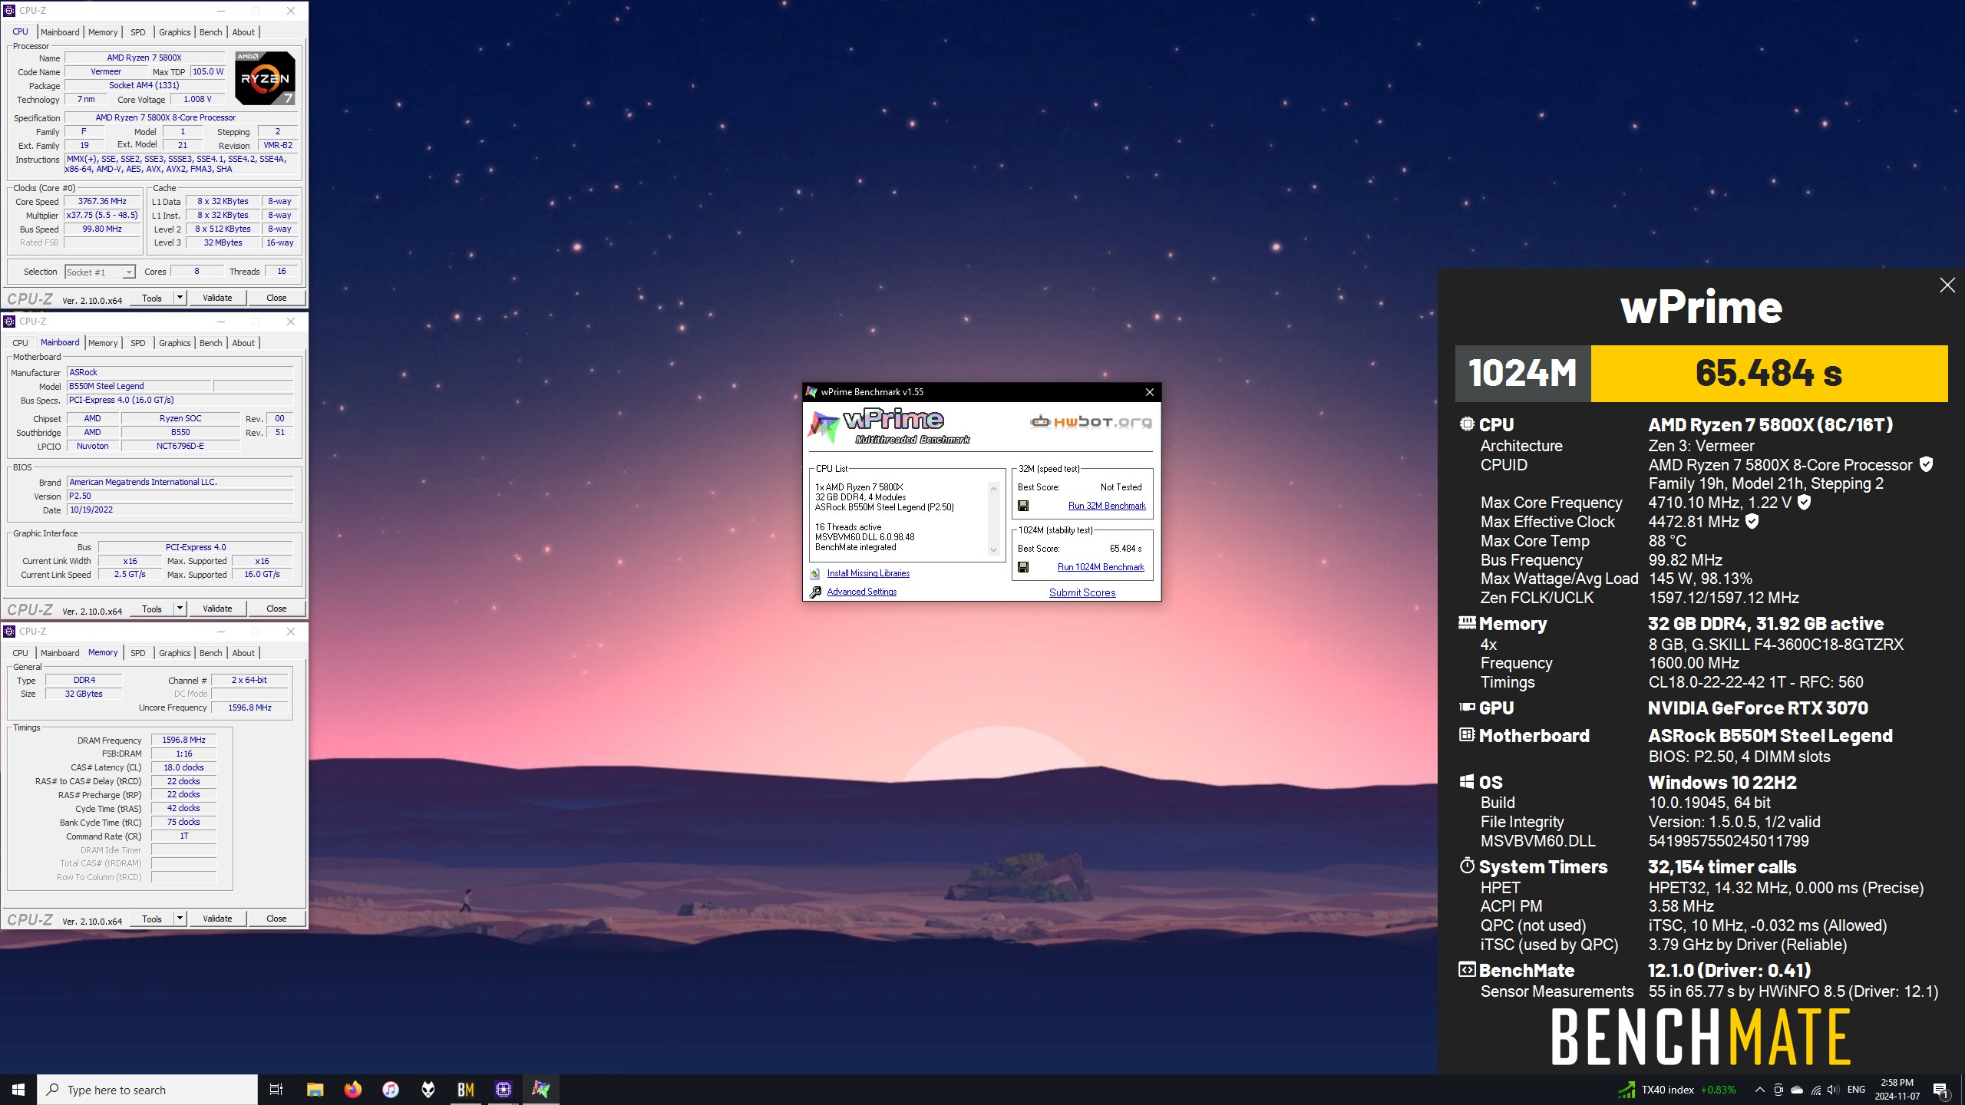This screenshot has height=1105, width=1965.
Task: Click the HWBOT.org logo in wPrime
Action: click(1090, 421)
